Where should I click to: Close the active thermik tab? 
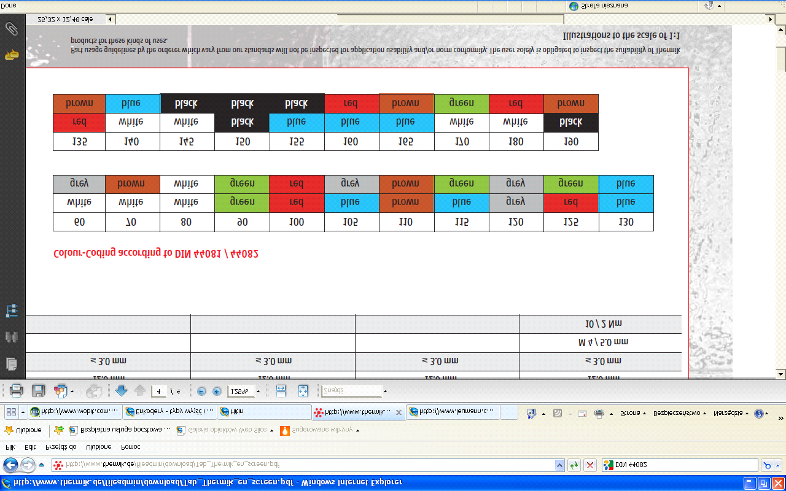tap(399, 412)
